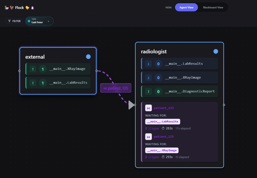Click the chick emoji in header
Viewport: 257px width, 178px height.
point(27,8)
